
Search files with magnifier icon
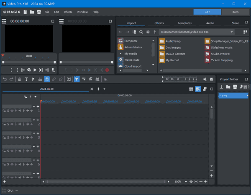click(x=141, y=32)
